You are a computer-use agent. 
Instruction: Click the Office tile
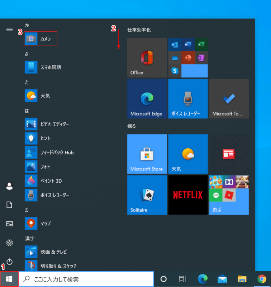(147, 58)
